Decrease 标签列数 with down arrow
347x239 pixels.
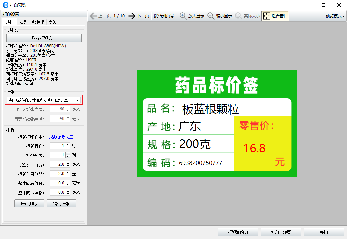[x=68, y=157]
